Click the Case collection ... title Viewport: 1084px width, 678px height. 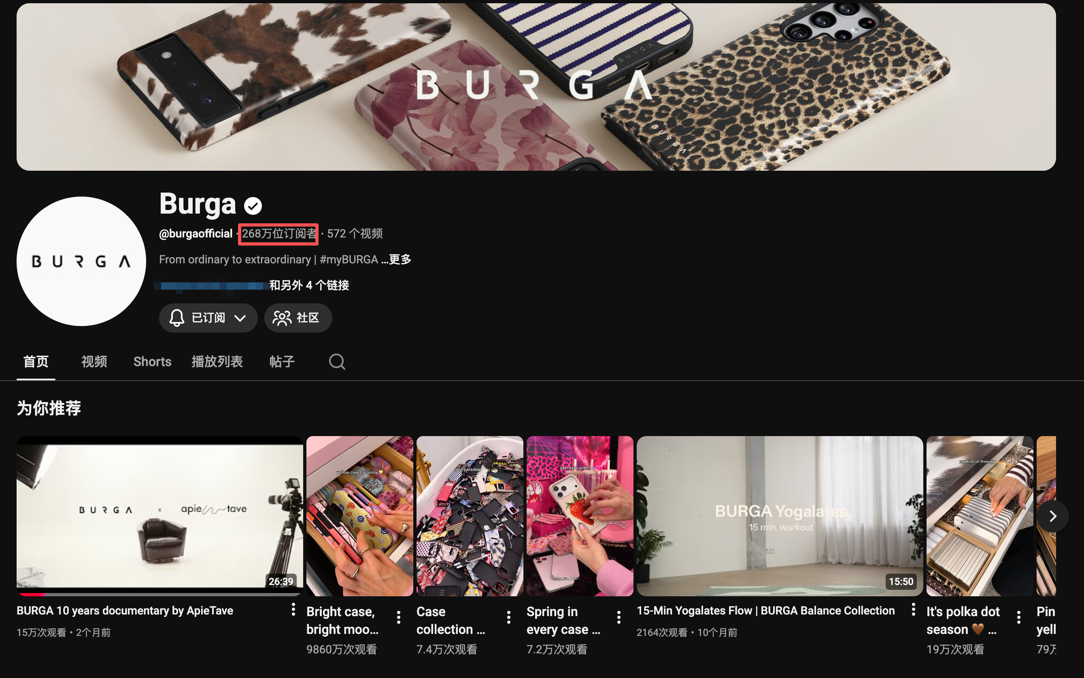(451, 620)
